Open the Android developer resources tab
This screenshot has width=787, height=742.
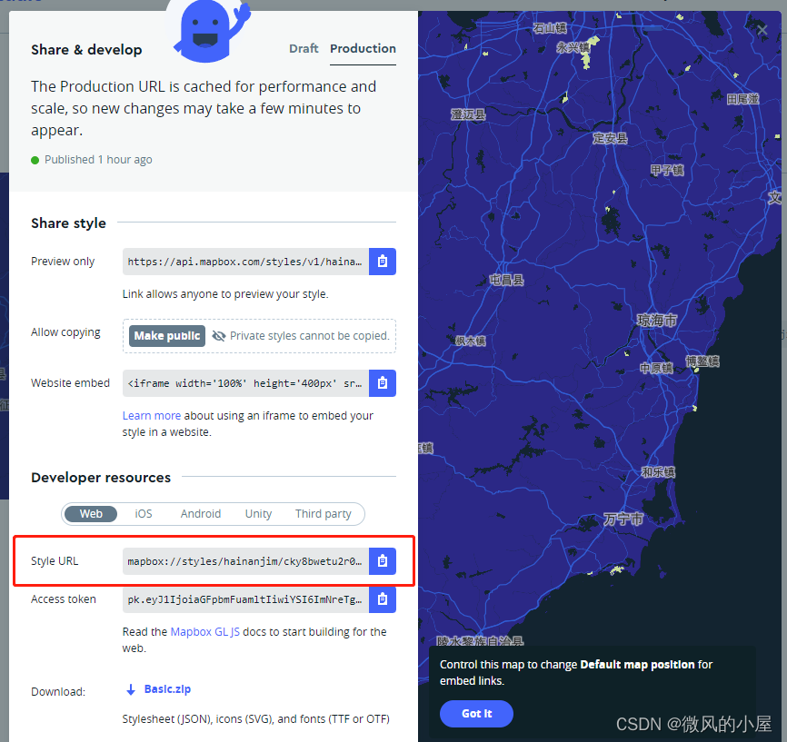point(201,514)
